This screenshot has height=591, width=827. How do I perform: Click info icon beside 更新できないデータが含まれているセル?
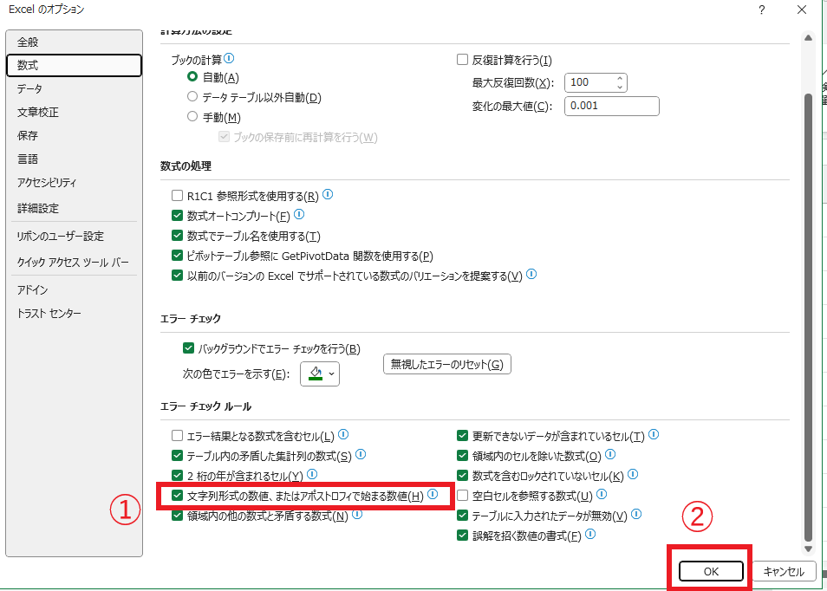(x=654, y=434)
